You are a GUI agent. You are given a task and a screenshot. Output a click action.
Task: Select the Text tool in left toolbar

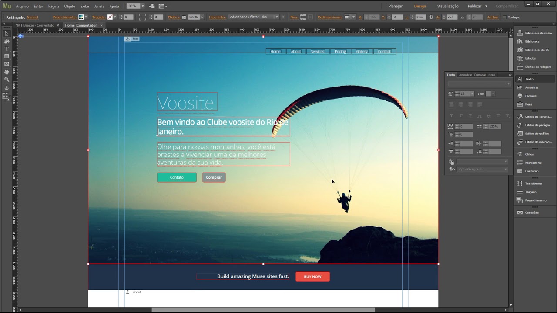tap(7, 49)
